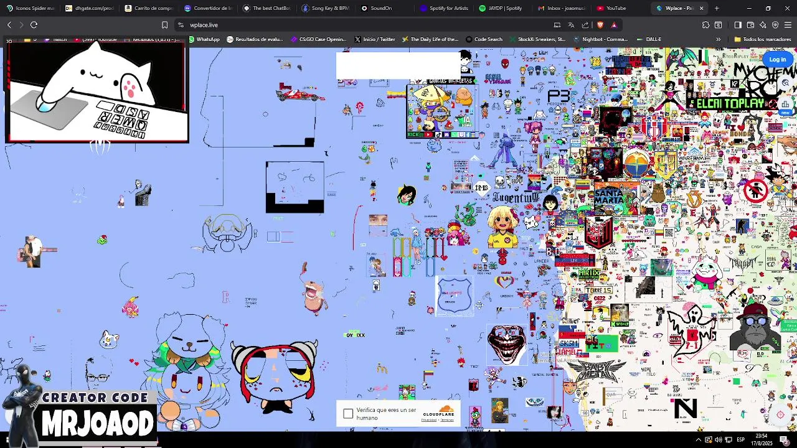Open the Code Search bookmark
Screen dimensions: 797x448
pyautogui.click(x=484, y=39)
